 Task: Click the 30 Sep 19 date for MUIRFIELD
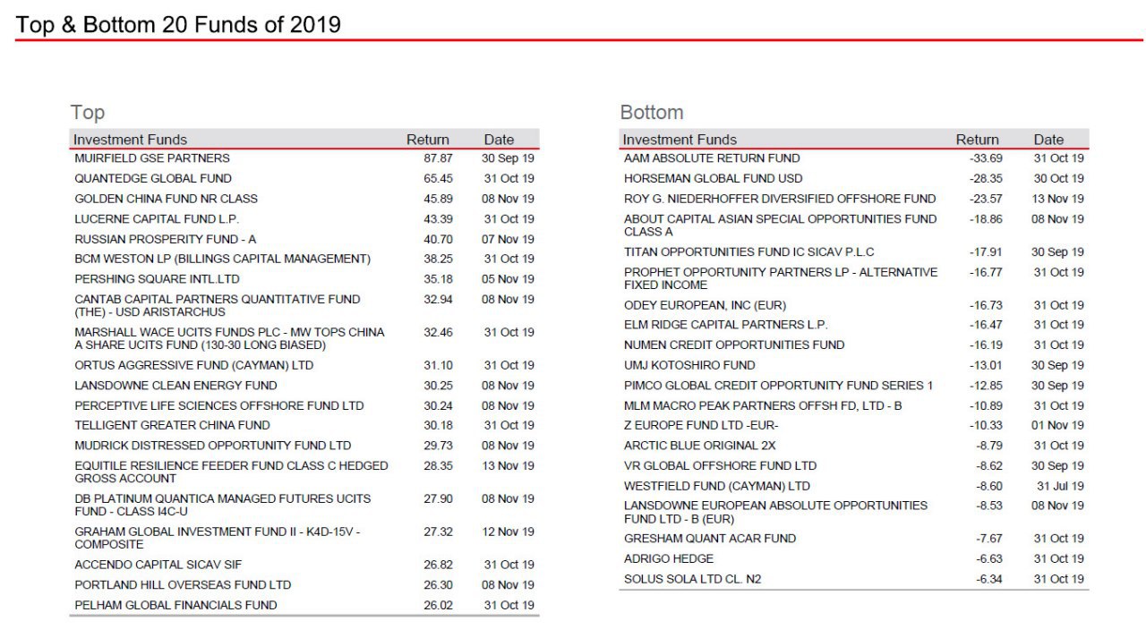point(508,158)
